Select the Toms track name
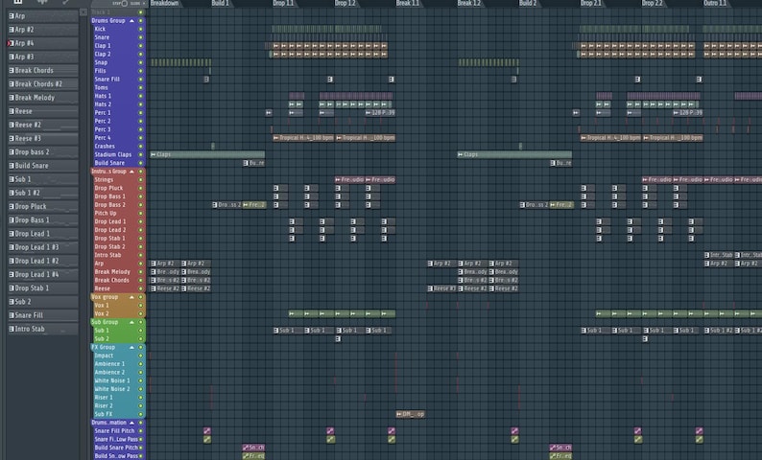 pyautogui.click(x=101, y=87)
